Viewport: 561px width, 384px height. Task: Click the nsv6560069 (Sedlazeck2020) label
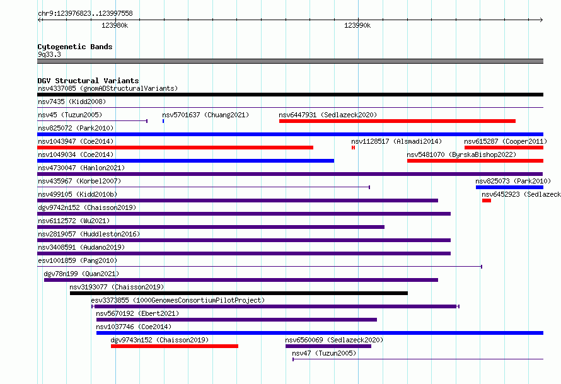[x=334, y=340]
